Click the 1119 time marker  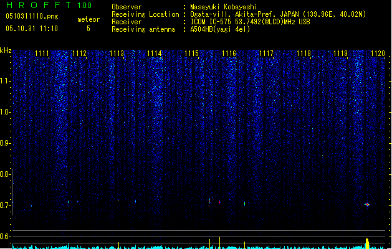(341, 54)
